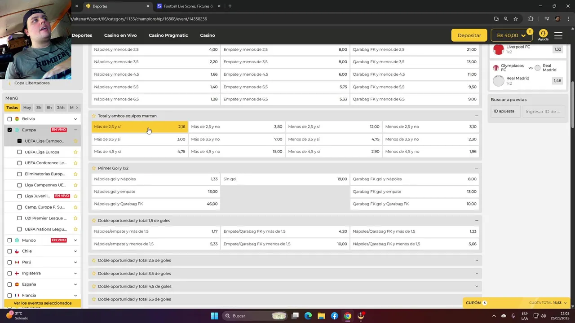575x323 pixels.
Task: Check the Inglaterra checkbox
Action: tap(9, 273)
